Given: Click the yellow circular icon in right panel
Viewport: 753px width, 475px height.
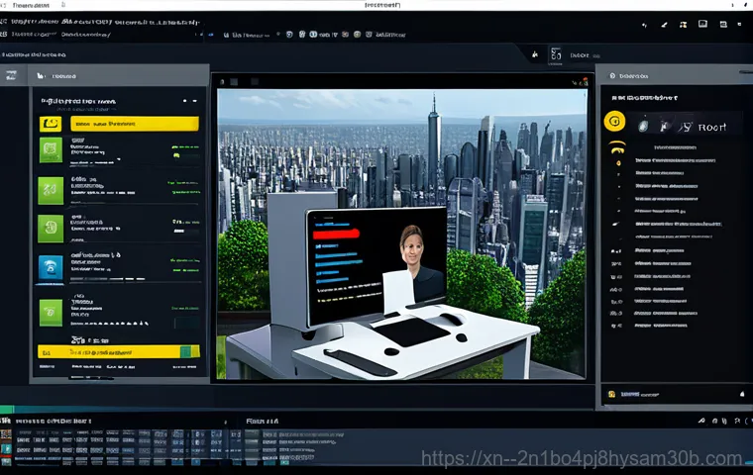Looking at the screenshot, I should tap(613, 122).
